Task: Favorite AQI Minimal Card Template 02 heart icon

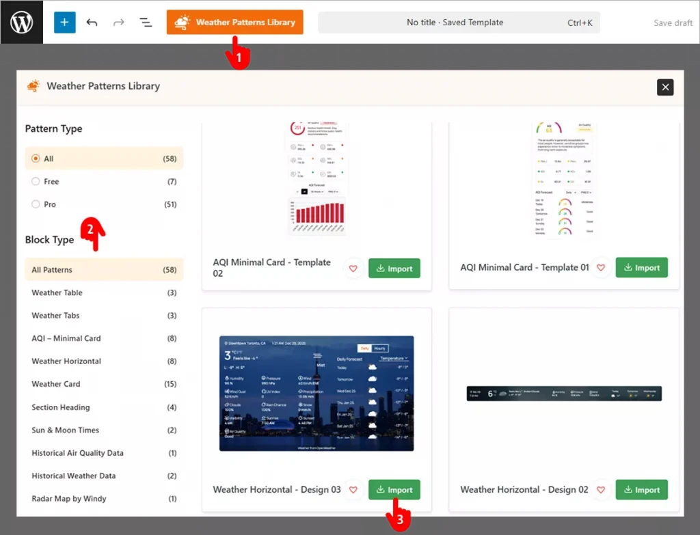Action: tap(353, 269)
